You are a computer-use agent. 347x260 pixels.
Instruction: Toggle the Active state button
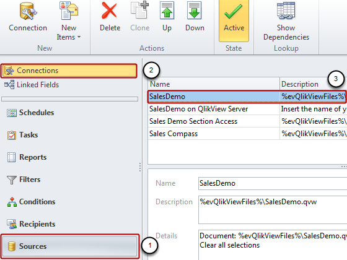(x=234, y=20)
